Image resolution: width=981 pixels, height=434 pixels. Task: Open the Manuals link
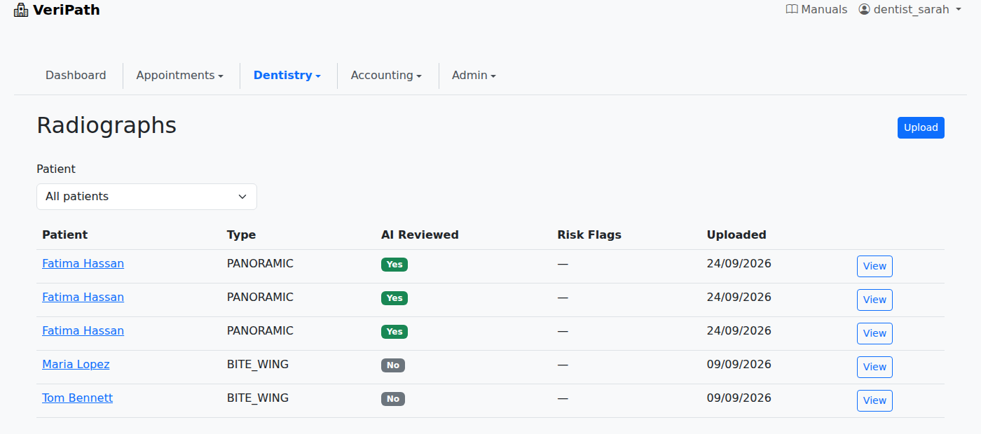click(x=817, y=10)
